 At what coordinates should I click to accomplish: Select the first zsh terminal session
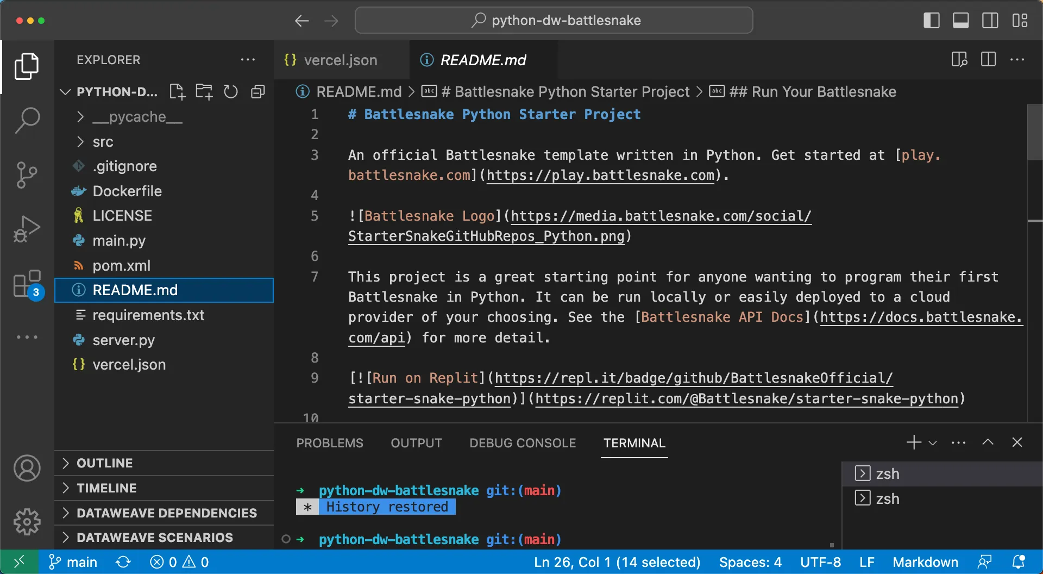[x=941, y=474]
